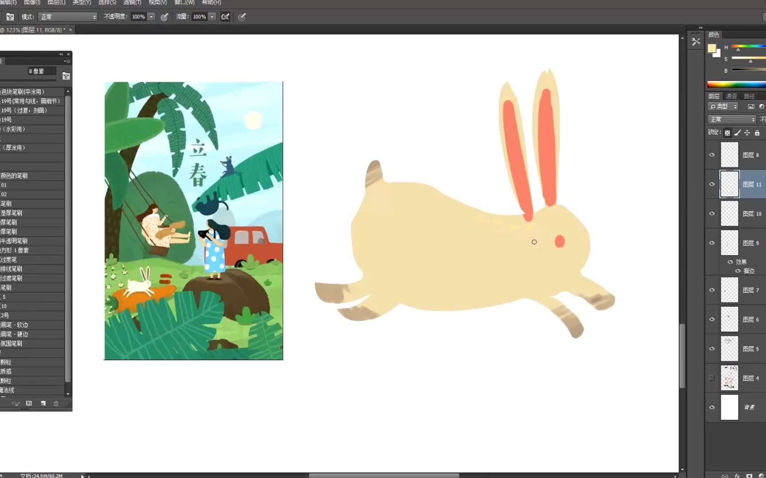Viewport: 766px width, 478px height.
Task: Open 图像 menu
Action: click(32, 3)
